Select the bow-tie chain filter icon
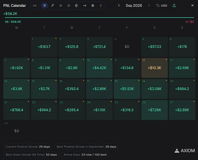Image resolution: width=198 pixels, height=160 pixels. pos(85,6)
